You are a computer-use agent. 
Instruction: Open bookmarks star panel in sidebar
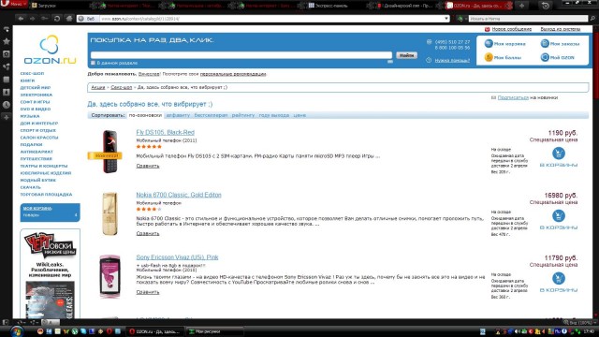click(x=7, y=41)
